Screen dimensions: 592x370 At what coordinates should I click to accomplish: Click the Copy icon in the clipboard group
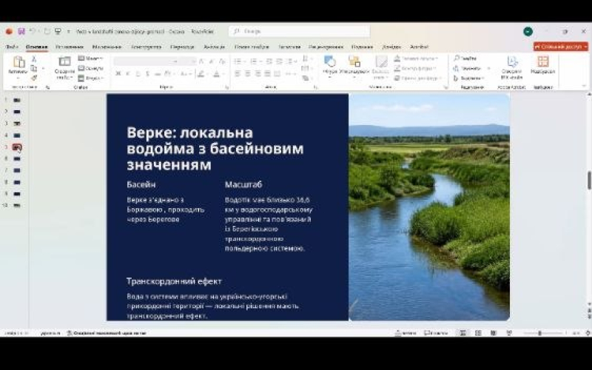(x=34, y=68)
